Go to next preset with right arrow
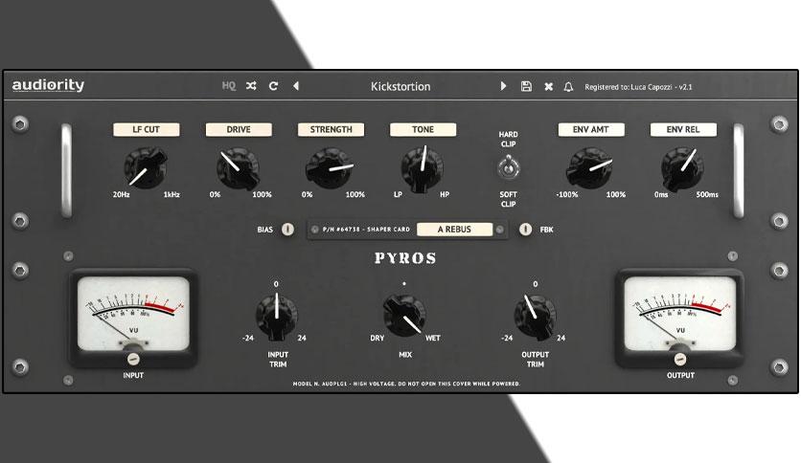This screenshot has width=801, height=463. [503, 86]
